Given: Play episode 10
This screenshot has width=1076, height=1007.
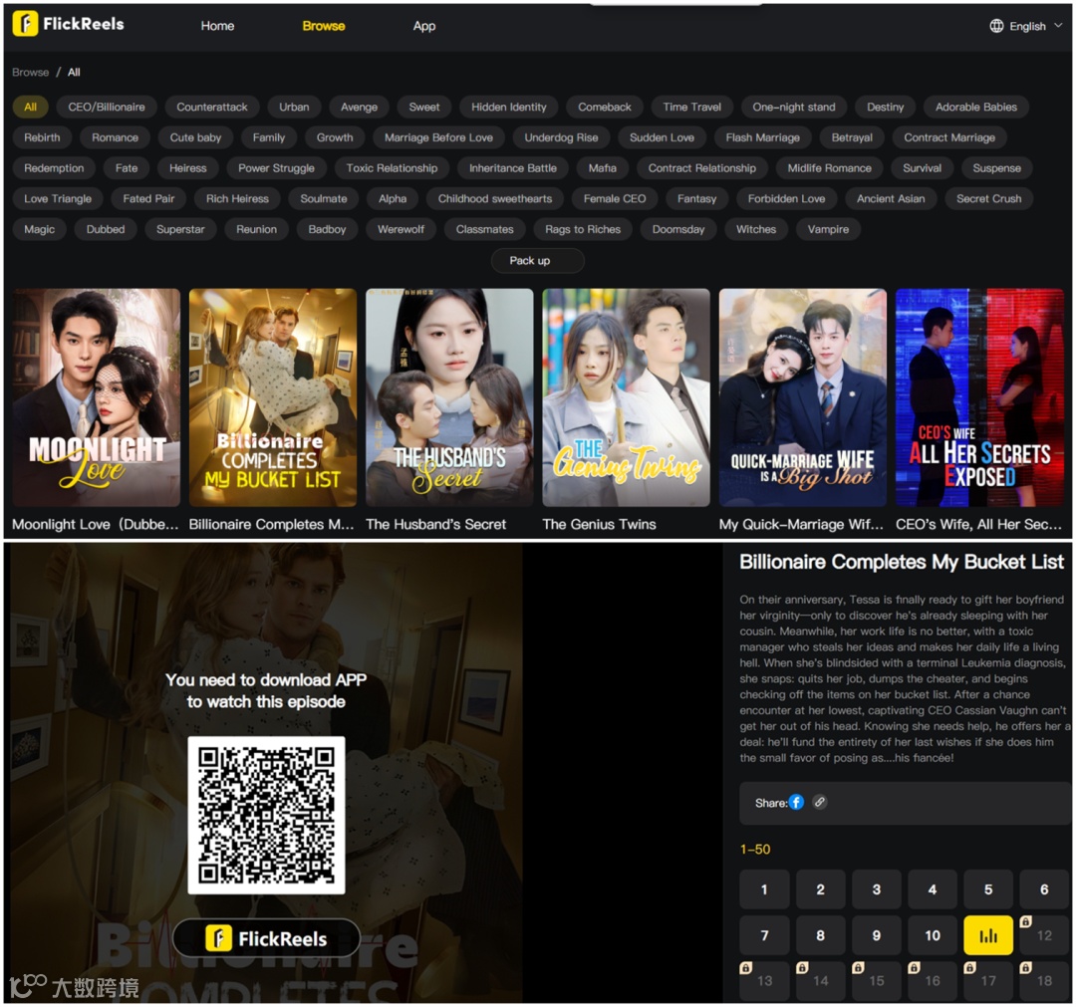Looking at the screenshot, I should point(932,935).
